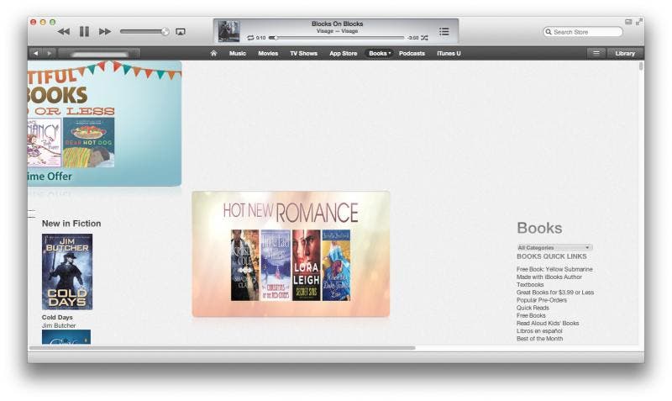
Task: Expand the Books tab dropdown
Action: coord(380,54)
